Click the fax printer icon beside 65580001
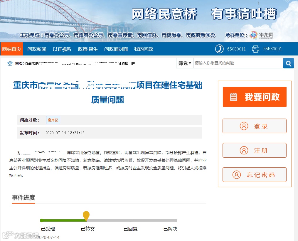The width and height of the screenshot is (298, 241). point(255,49)
